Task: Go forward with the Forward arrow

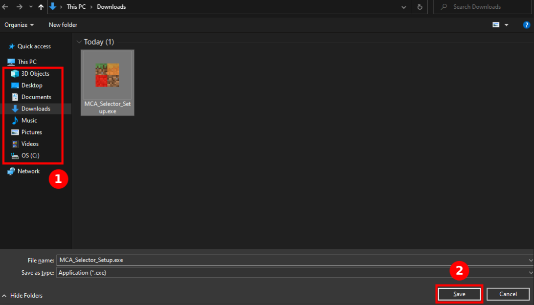Action: [20, 7]
